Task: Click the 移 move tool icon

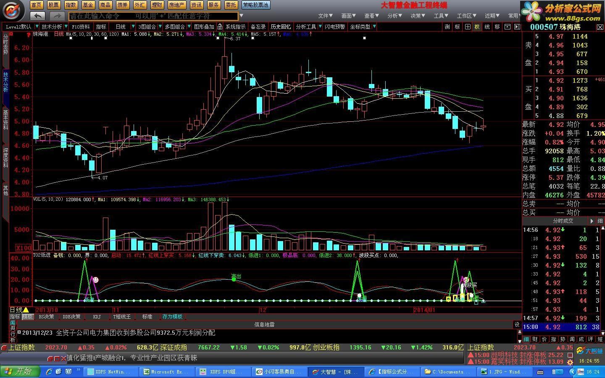Action: [x=497, y=26]
